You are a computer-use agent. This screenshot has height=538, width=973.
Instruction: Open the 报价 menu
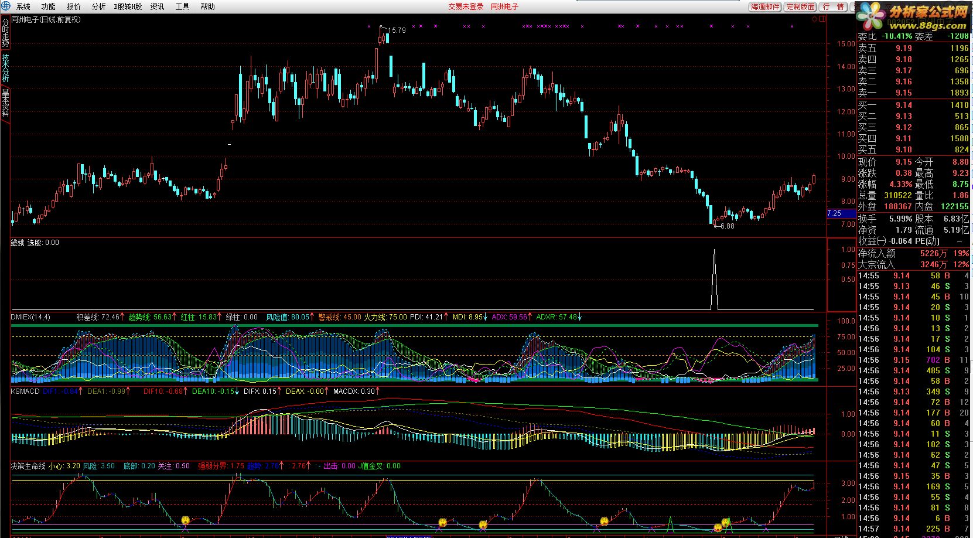73,6
